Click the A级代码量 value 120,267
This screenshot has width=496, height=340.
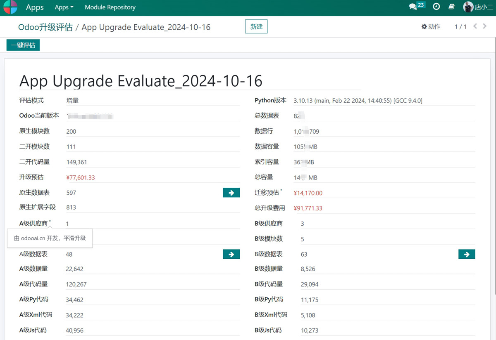pos(76,284)
